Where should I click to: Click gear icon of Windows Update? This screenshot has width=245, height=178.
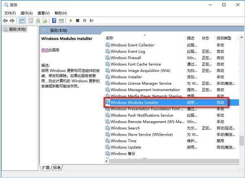coord(107,147)
